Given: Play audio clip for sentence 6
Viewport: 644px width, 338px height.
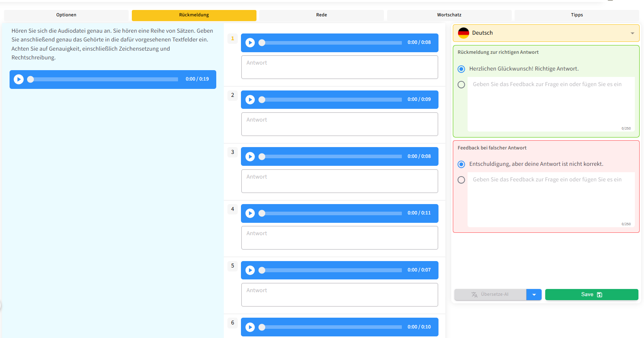Looking at the screenshot, I should click(250, 327).
